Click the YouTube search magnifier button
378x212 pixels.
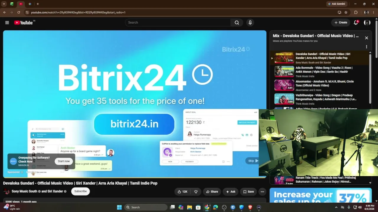(237, 23)
